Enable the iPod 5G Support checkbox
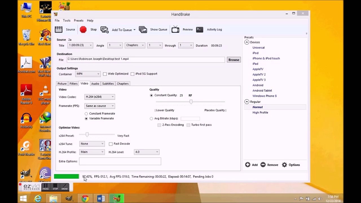The image size is (361, 203). coord(133,74)
